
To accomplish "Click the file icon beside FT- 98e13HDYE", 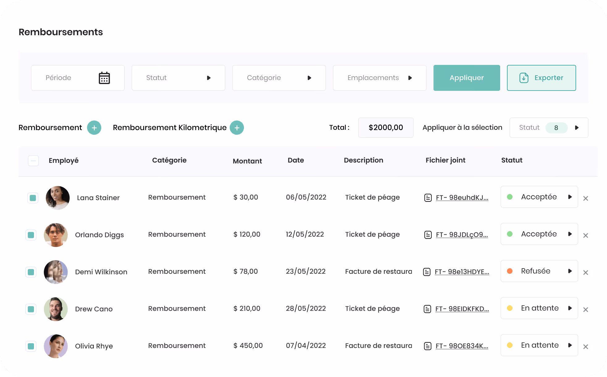I will pos(427,272).
